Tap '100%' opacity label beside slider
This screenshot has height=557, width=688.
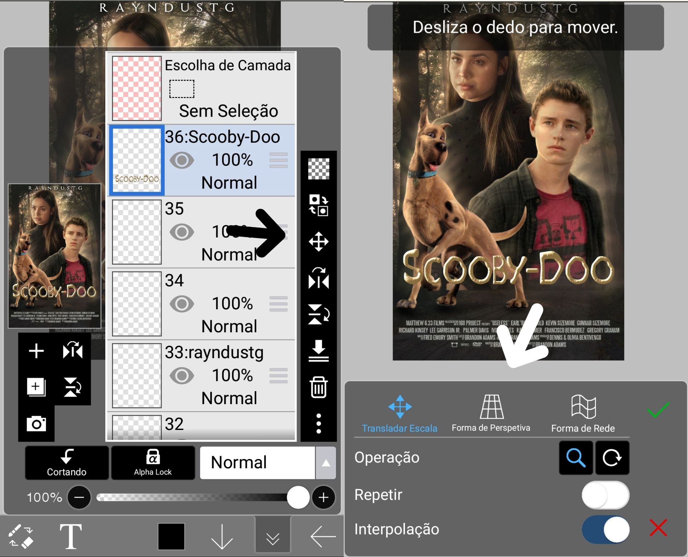tap(44, 498)
